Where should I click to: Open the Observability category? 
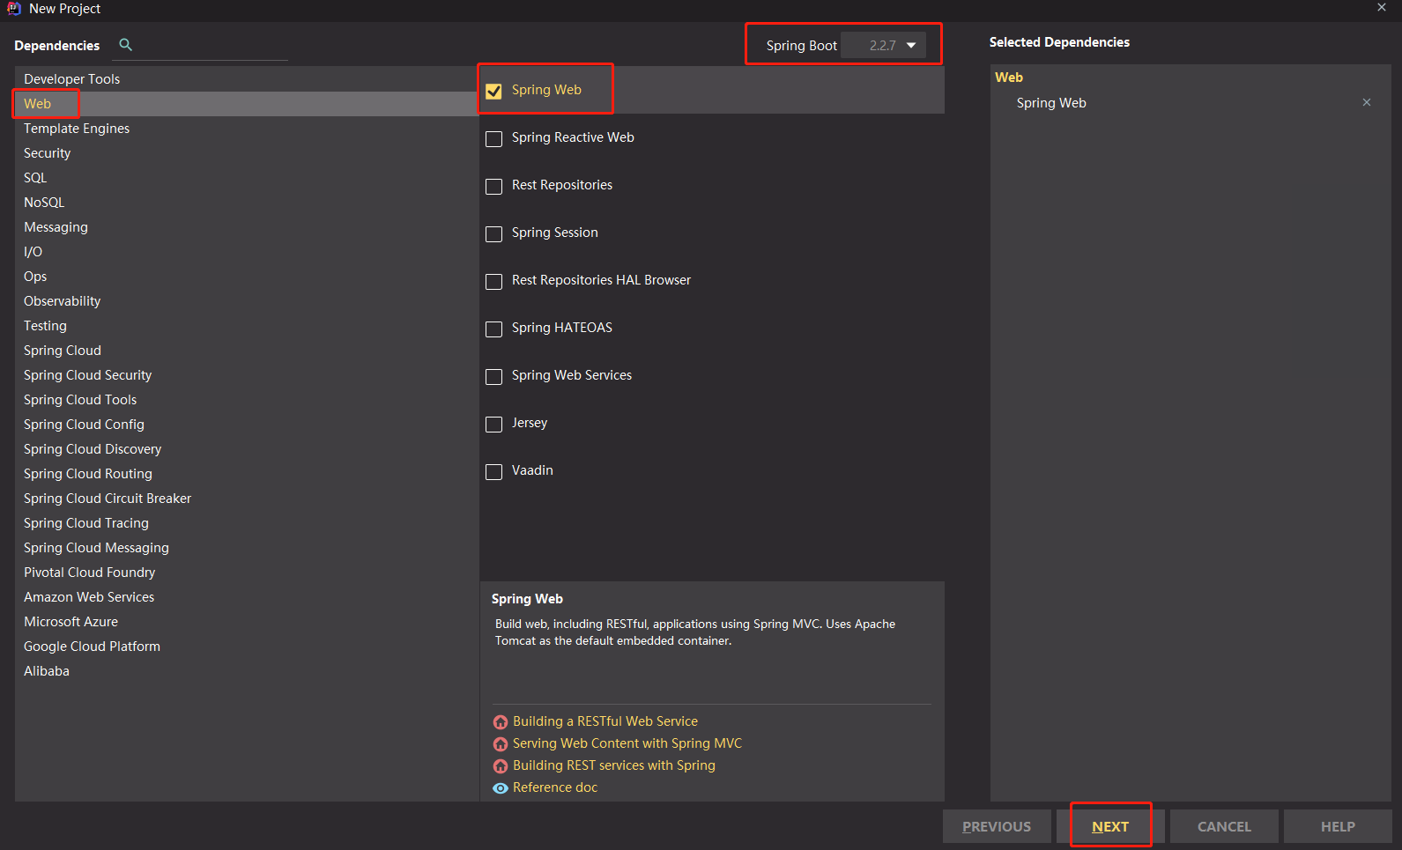point(247,301)
